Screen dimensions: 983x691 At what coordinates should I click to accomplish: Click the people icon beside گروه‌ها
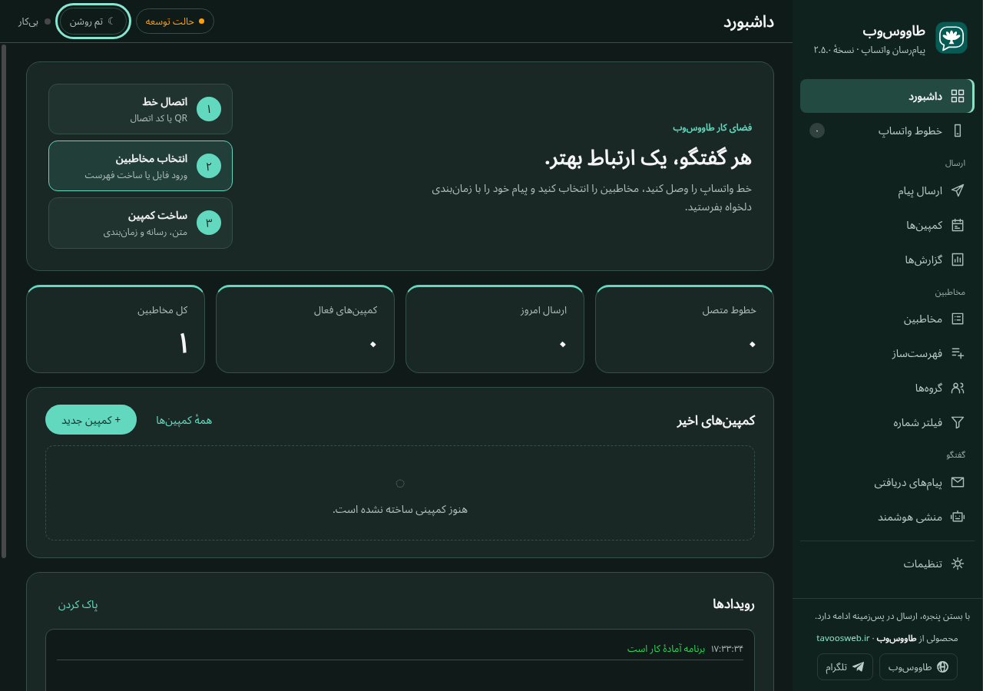coord(958,388)
